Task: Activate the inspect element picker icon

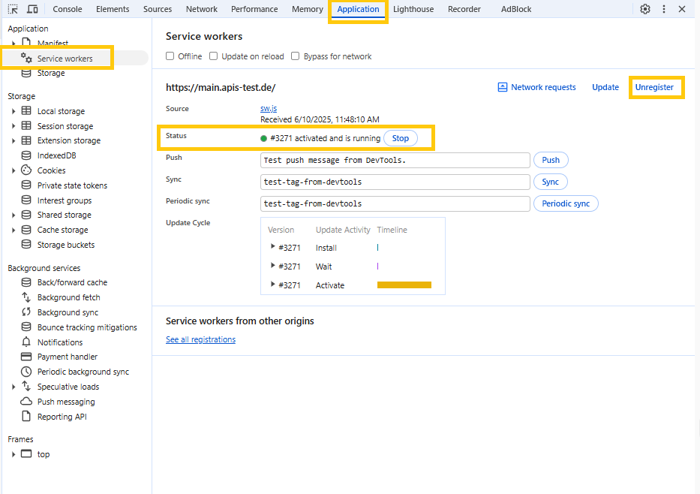Action: [13, 9]
